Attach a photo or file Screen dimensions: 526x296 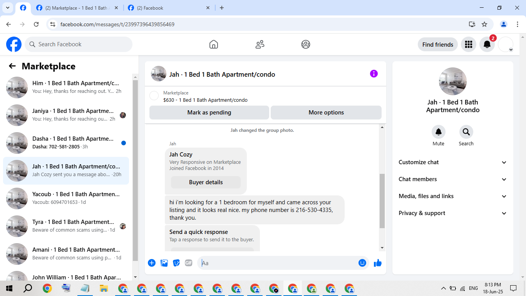(164, 263)
